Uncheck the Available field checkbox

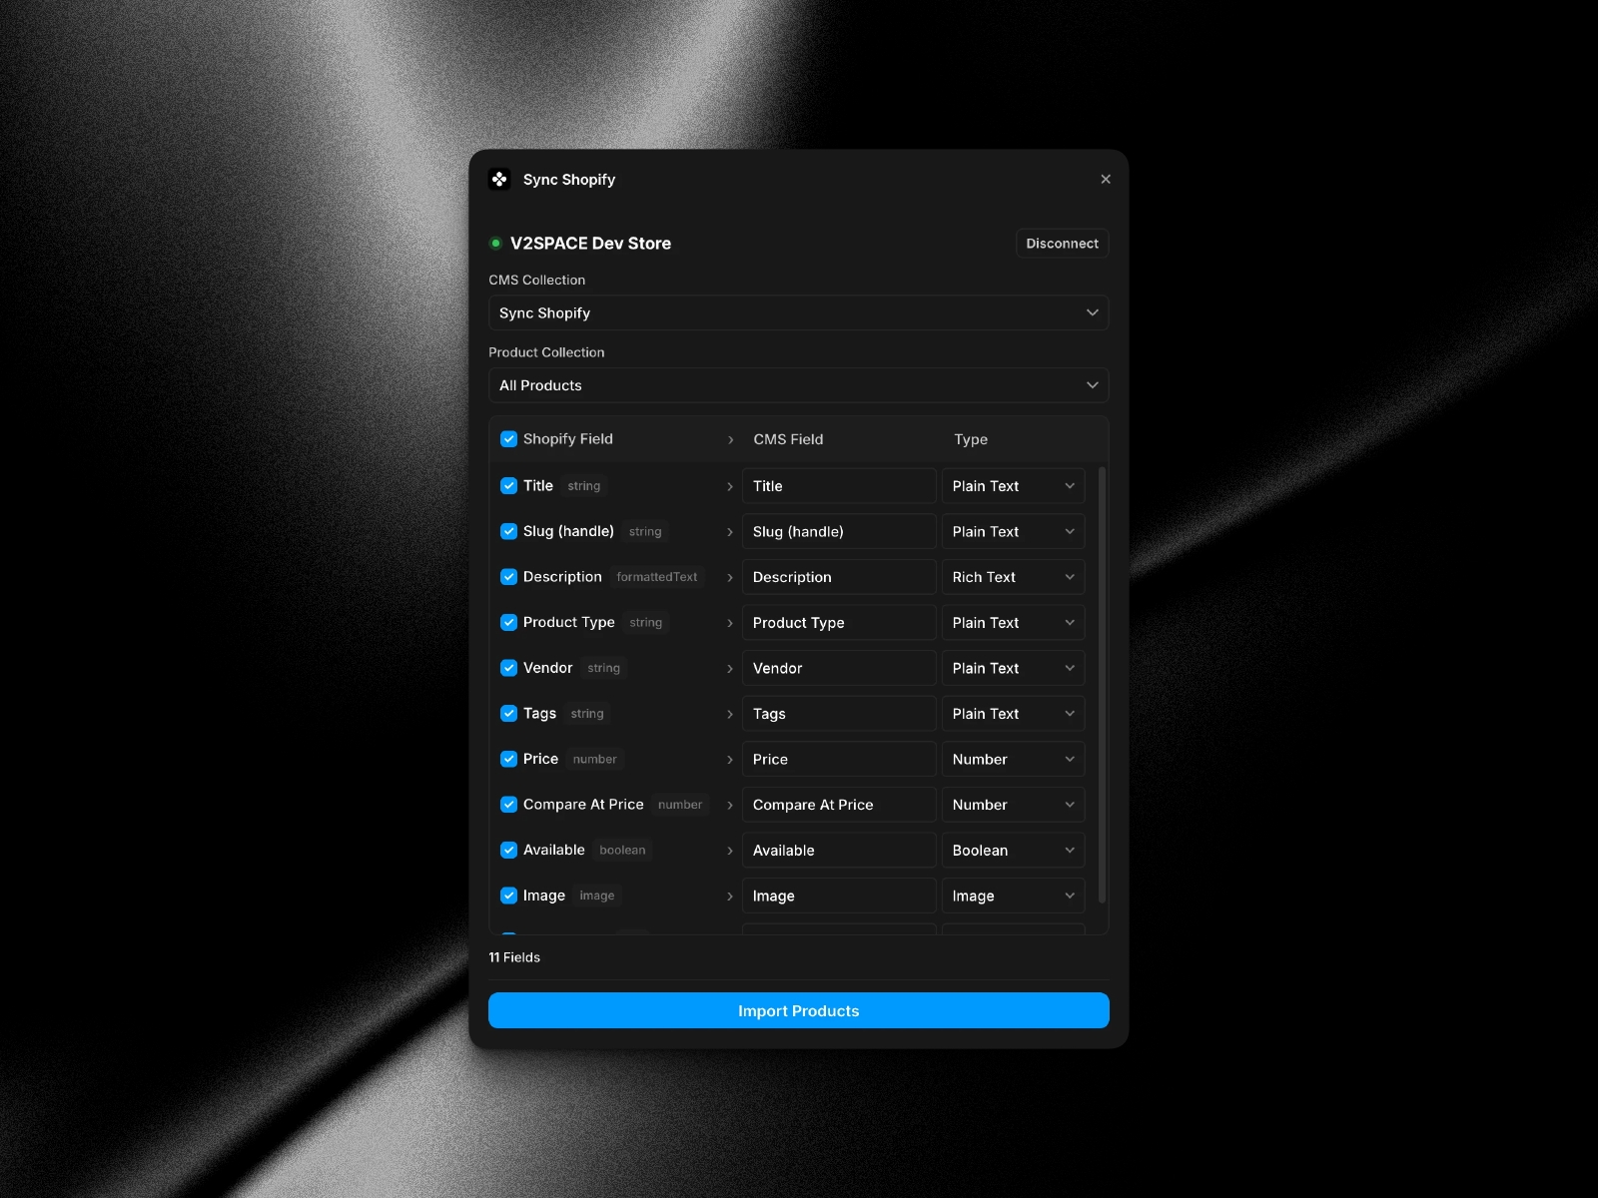click(x=508, y=850)
